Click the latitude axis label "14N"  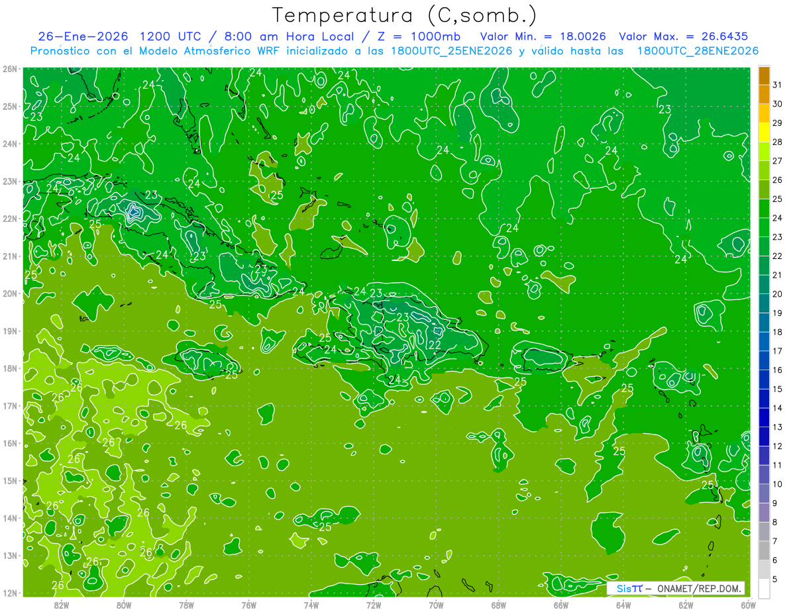10,518
